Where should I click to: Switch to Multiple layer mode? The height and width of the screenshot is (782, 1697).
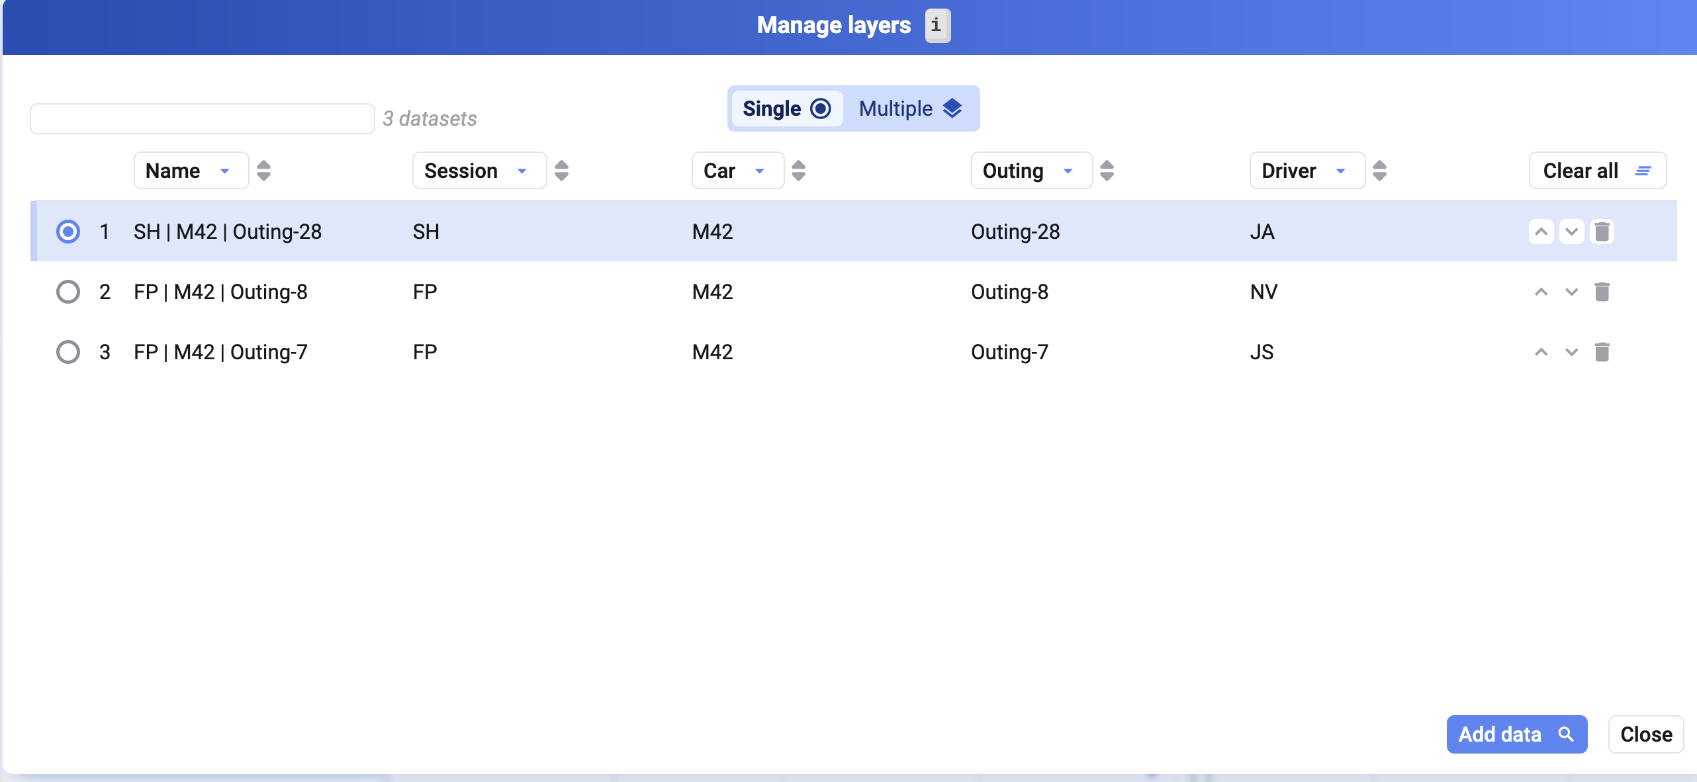pos(910,109)
